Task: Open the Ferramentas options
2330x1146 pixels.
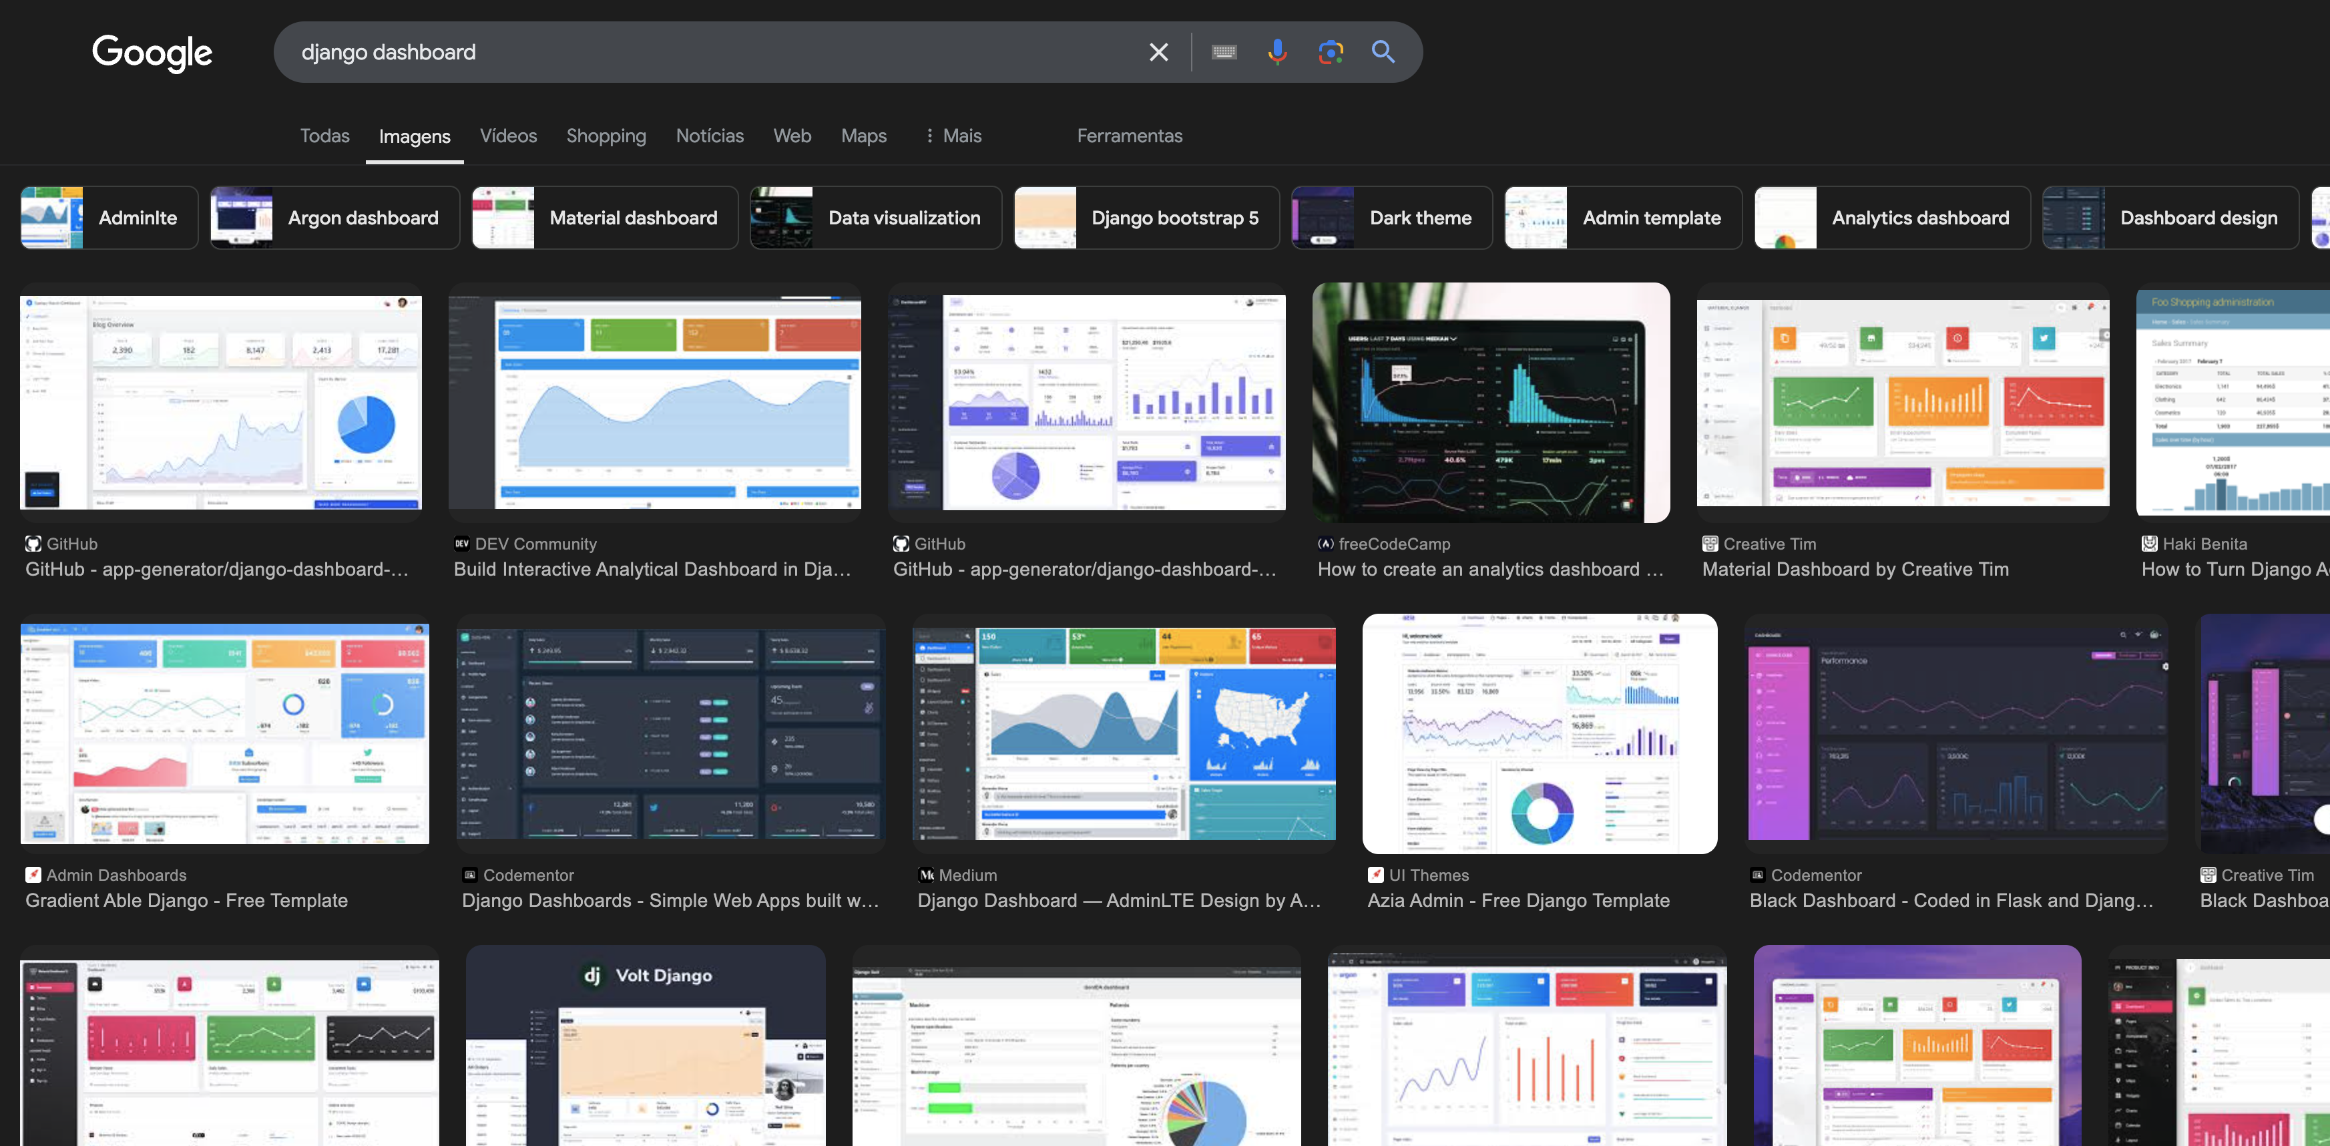Action: click(x=1130, y=136)
